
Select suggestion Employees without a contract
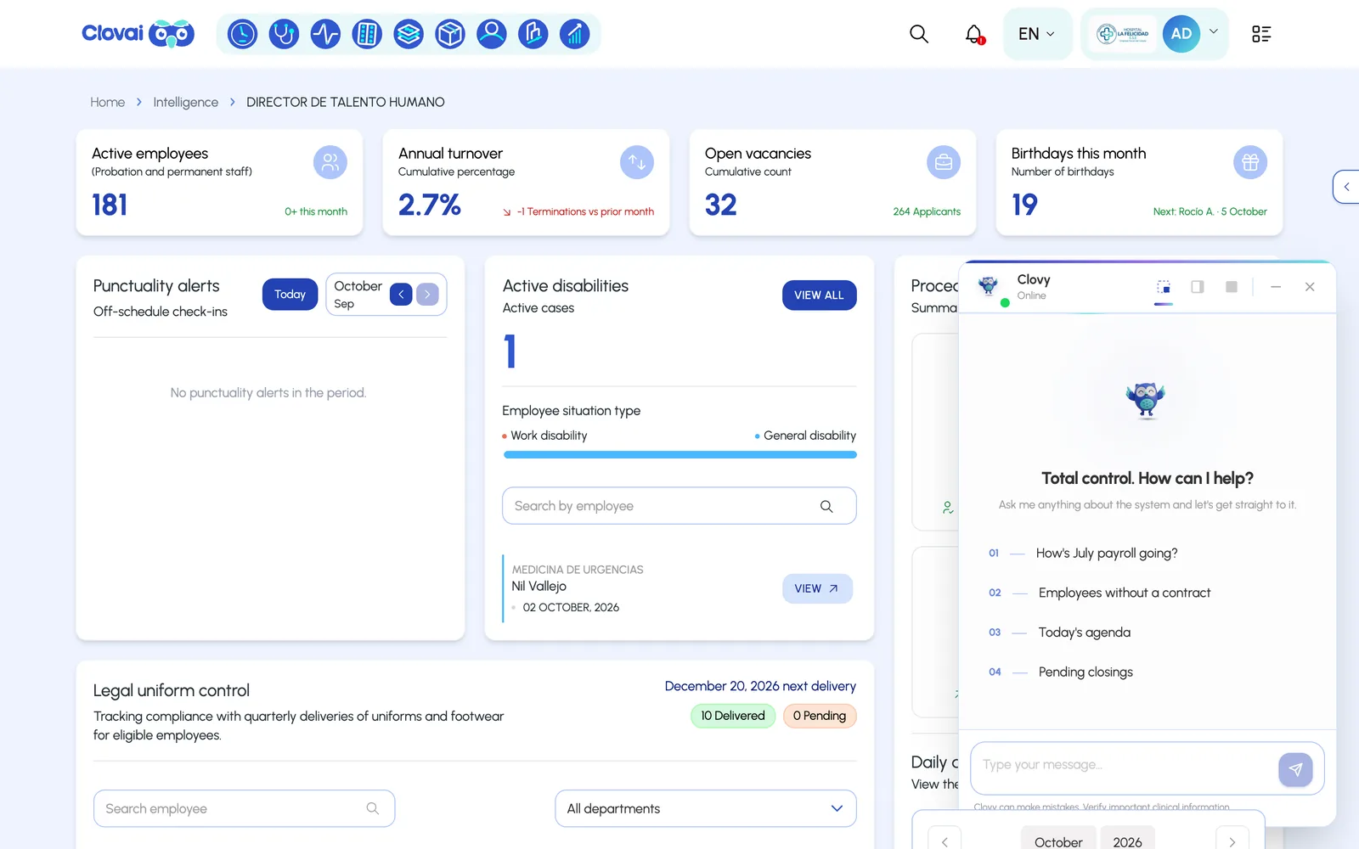1125,593
